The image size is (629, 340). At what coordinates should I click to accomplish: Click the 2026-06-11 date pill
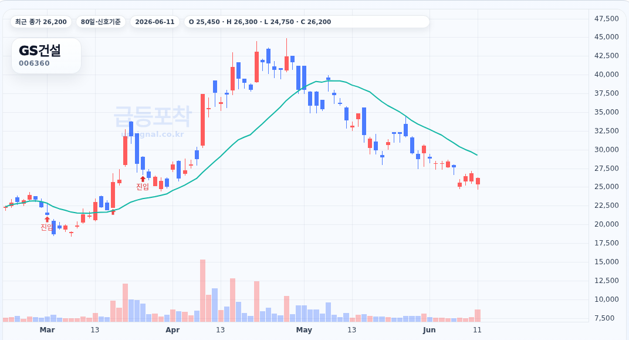coord(155,22)
